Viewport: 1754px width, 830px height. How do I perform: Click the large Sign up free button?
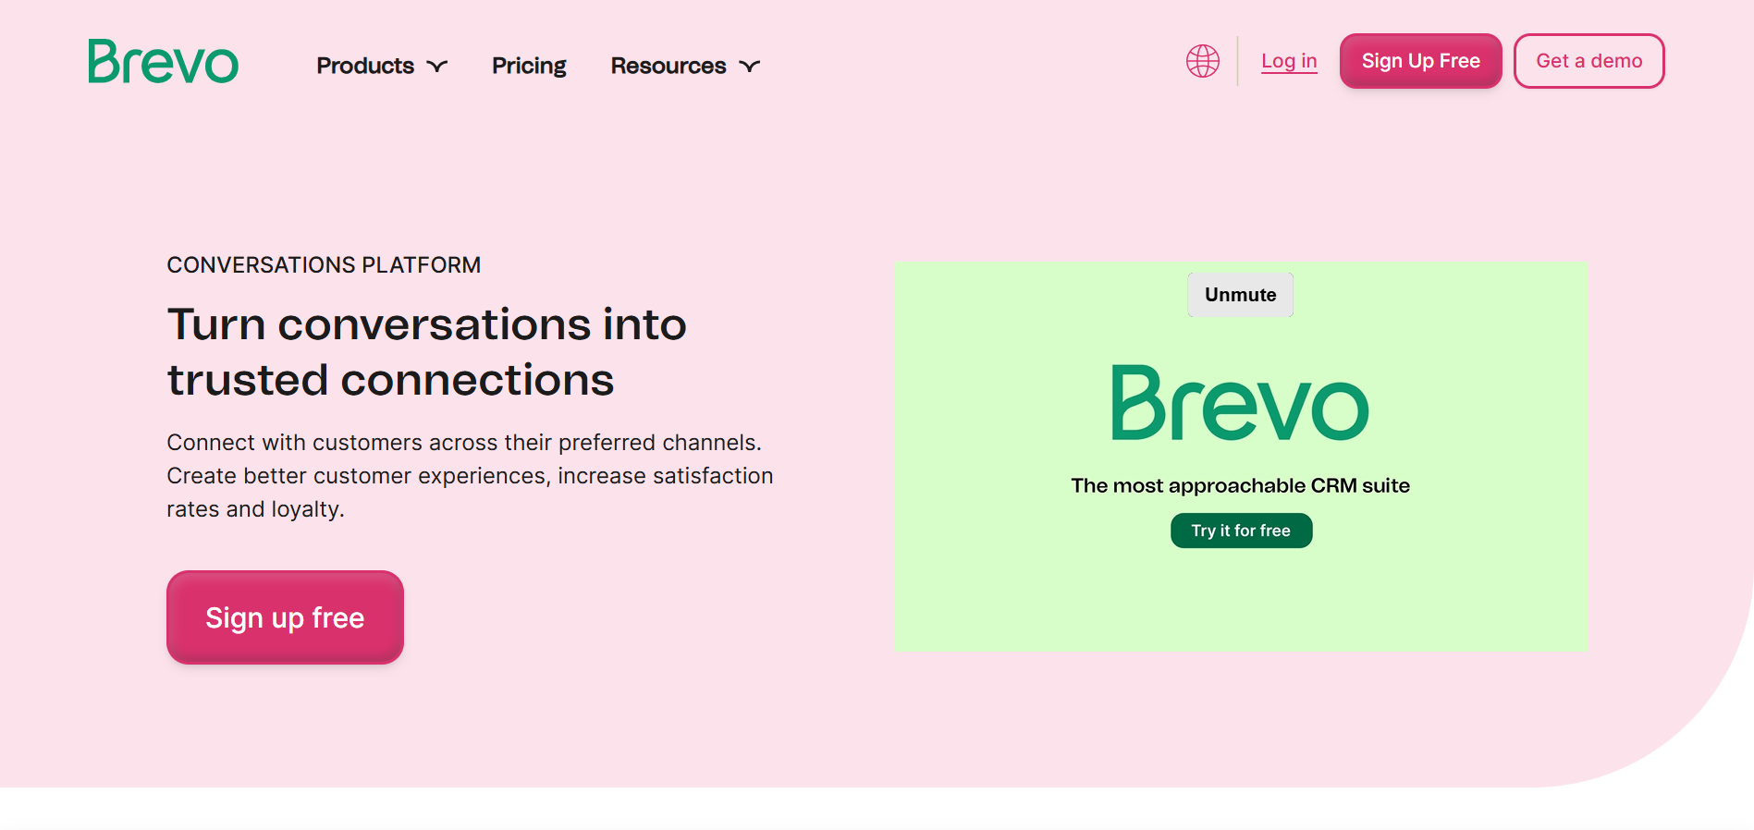click(x=285, y=617)
